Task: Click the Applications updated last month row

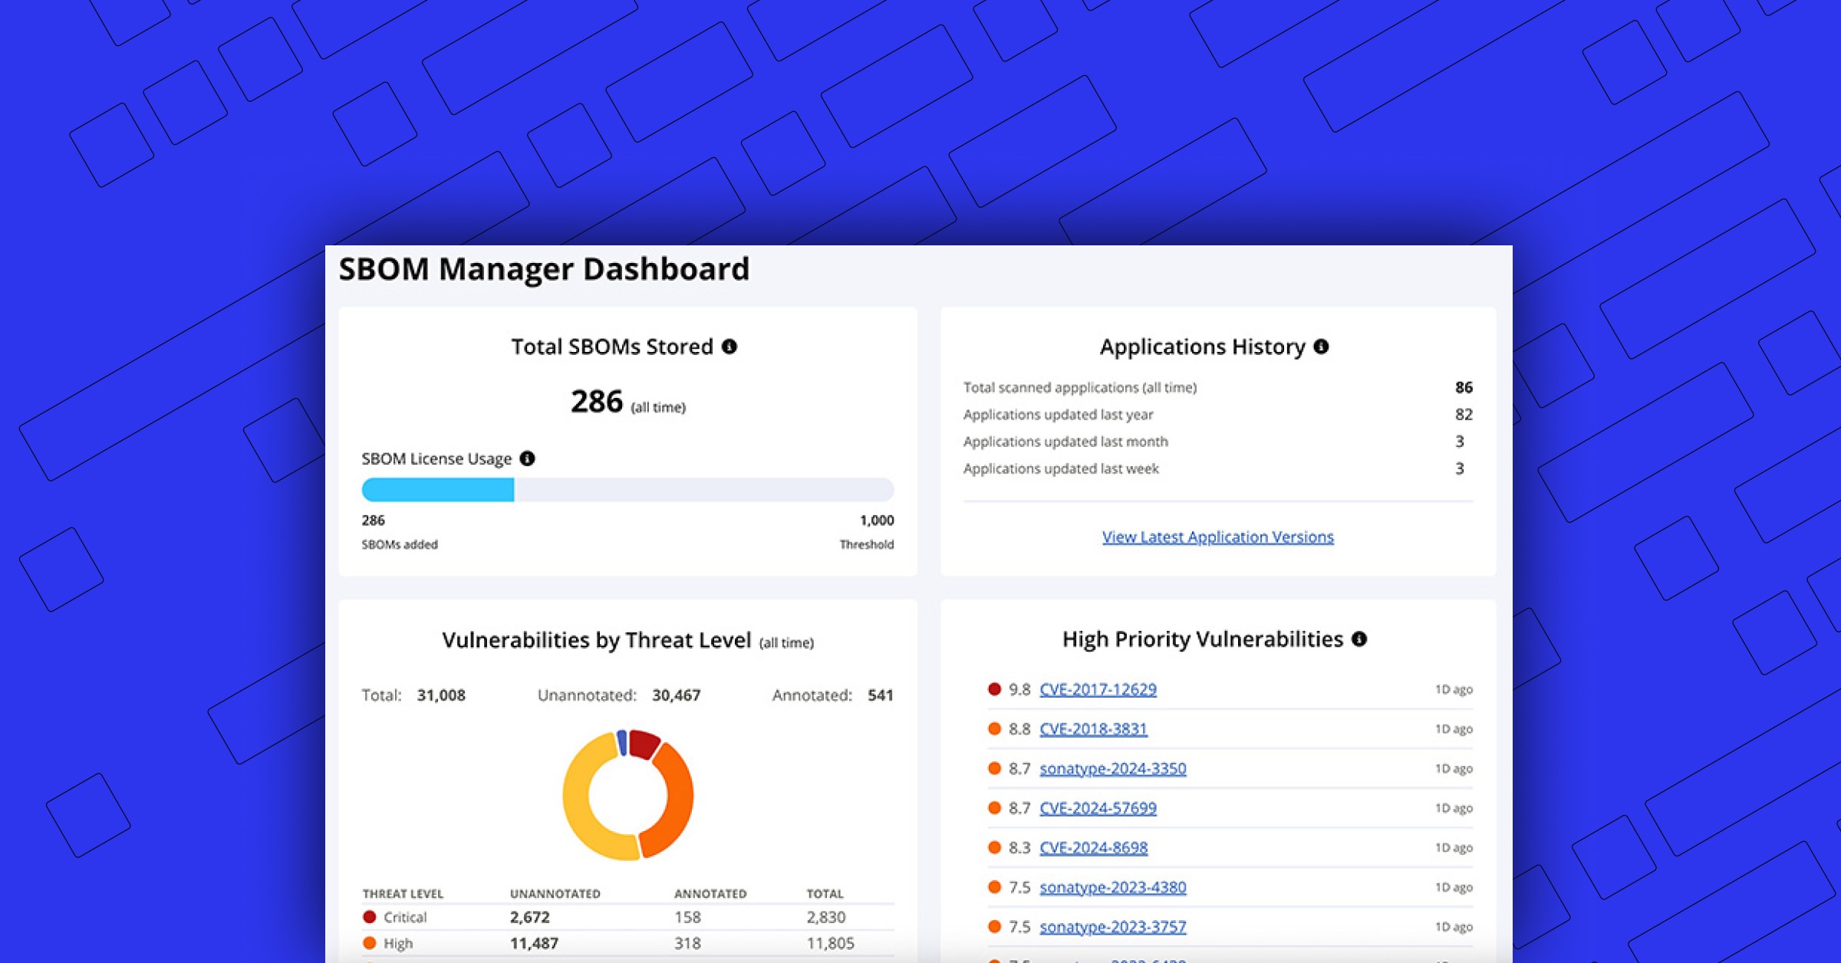Action: (1218, 442)
